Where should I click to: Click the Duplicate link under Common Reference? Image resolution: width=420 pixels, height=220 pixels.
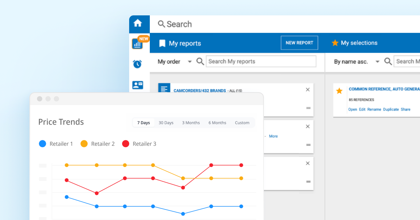[x=391, y=109]
